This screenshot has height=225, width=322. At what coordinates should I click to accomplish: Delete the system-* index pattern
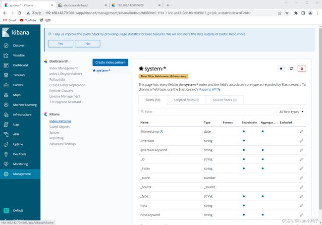click(302, 68)
